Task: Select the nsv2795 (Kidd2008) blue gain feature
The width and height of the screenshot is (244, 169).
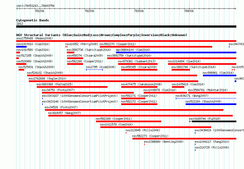Action: tap(95, 70)
